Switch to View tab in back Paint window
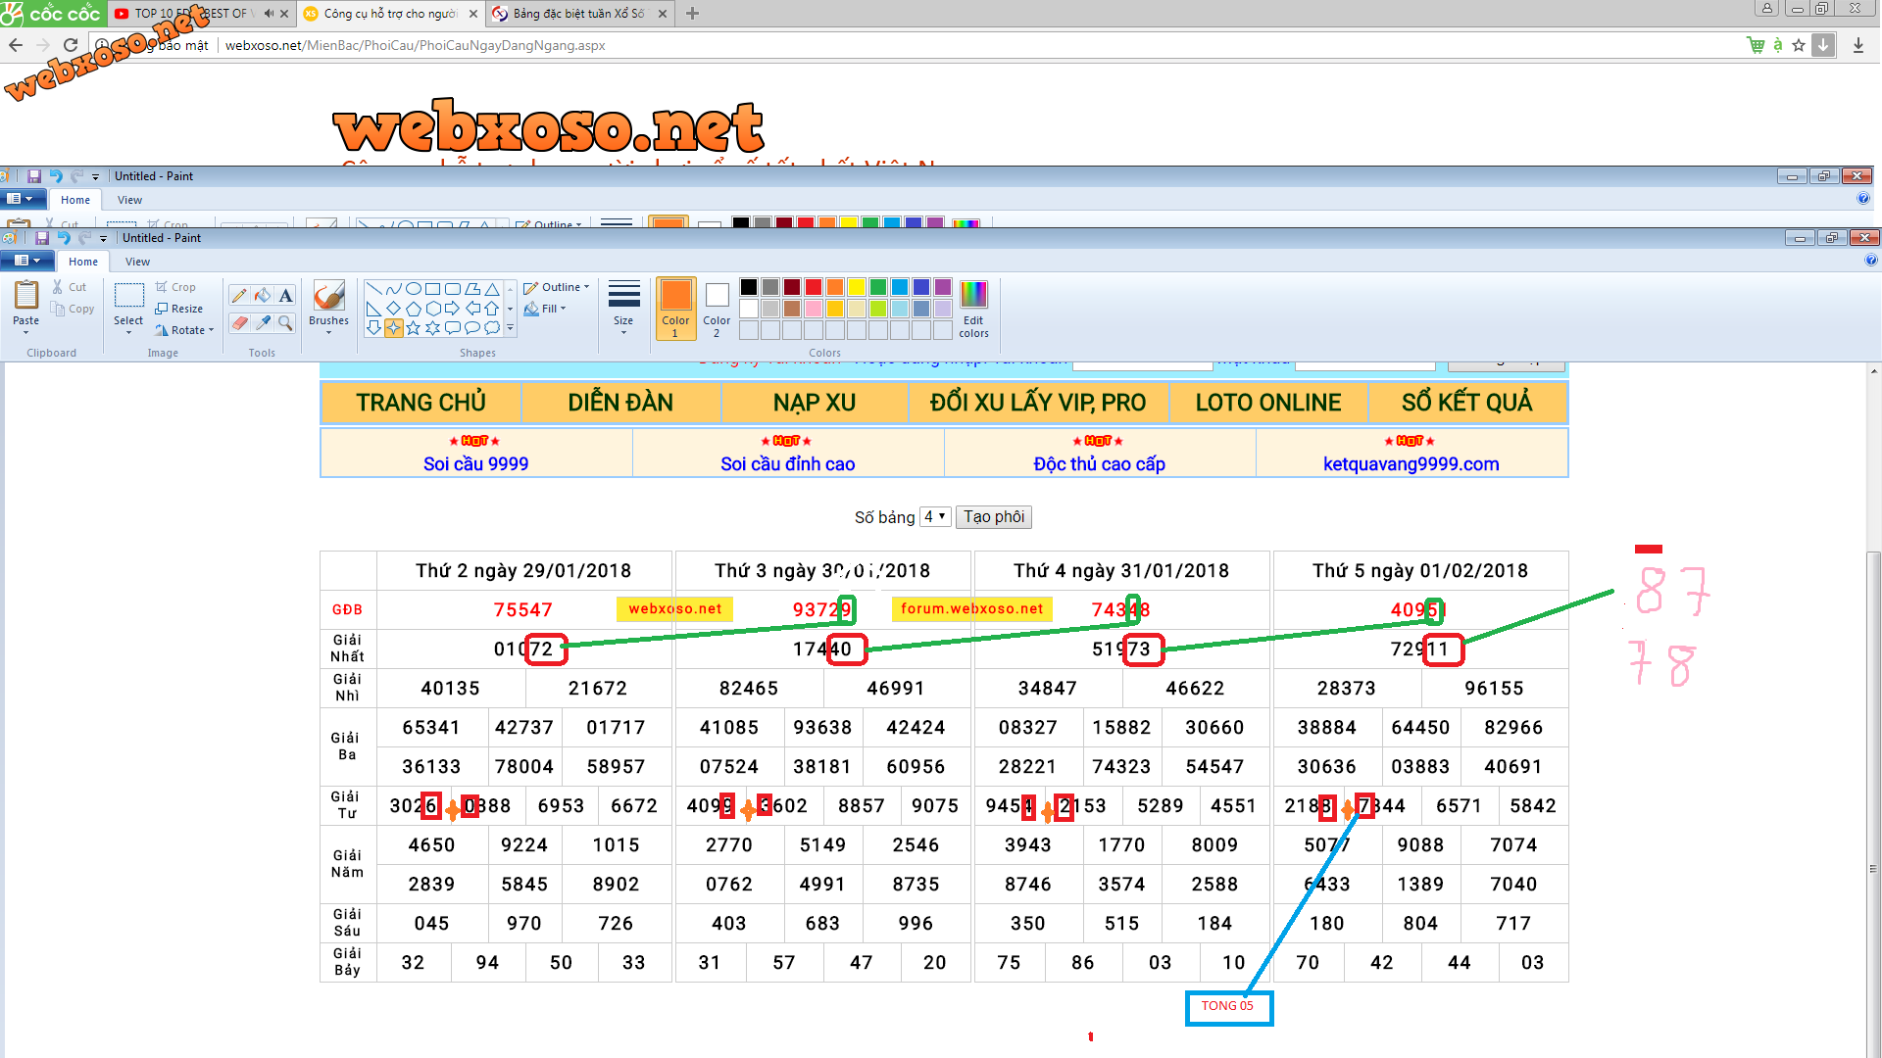 tap(129, 200)
